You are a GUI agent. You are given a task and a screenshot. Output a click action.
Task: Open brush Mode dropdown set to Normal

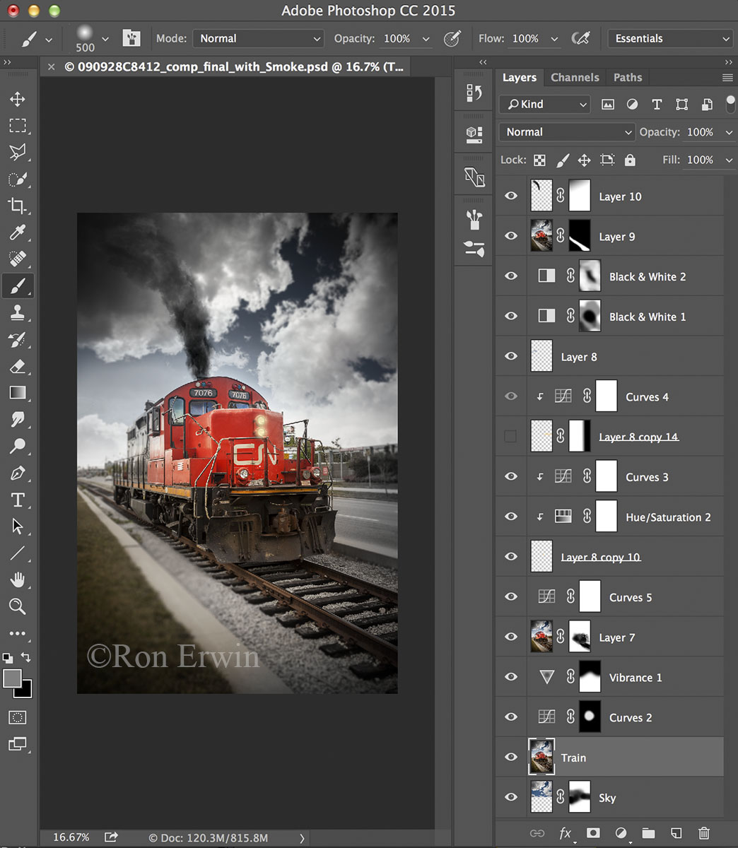258,38
